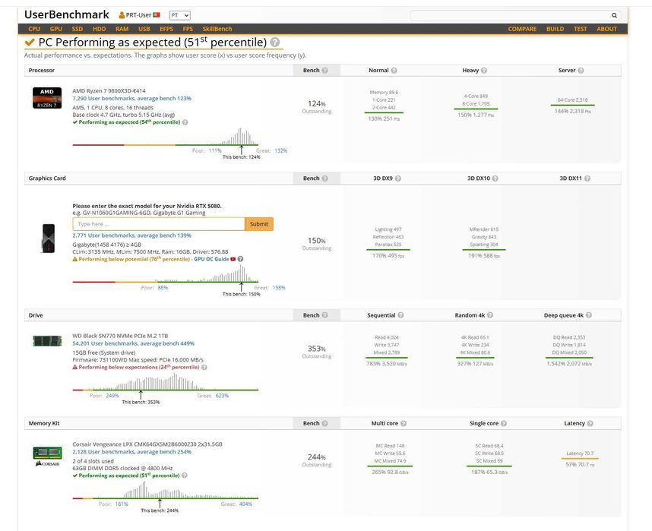This screenshot has width=652, height=531.
Task: Go to the TEST page
Action: click(x=580, y=29)
